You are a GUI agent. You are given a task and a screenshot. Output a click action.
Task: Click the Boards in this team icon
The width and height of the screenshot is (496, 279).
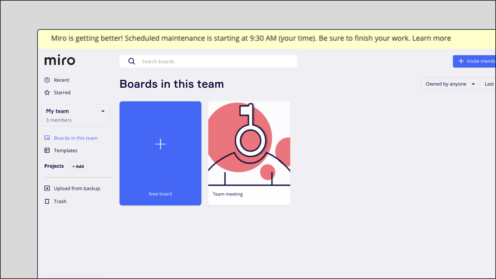click(x=47, y=138)
